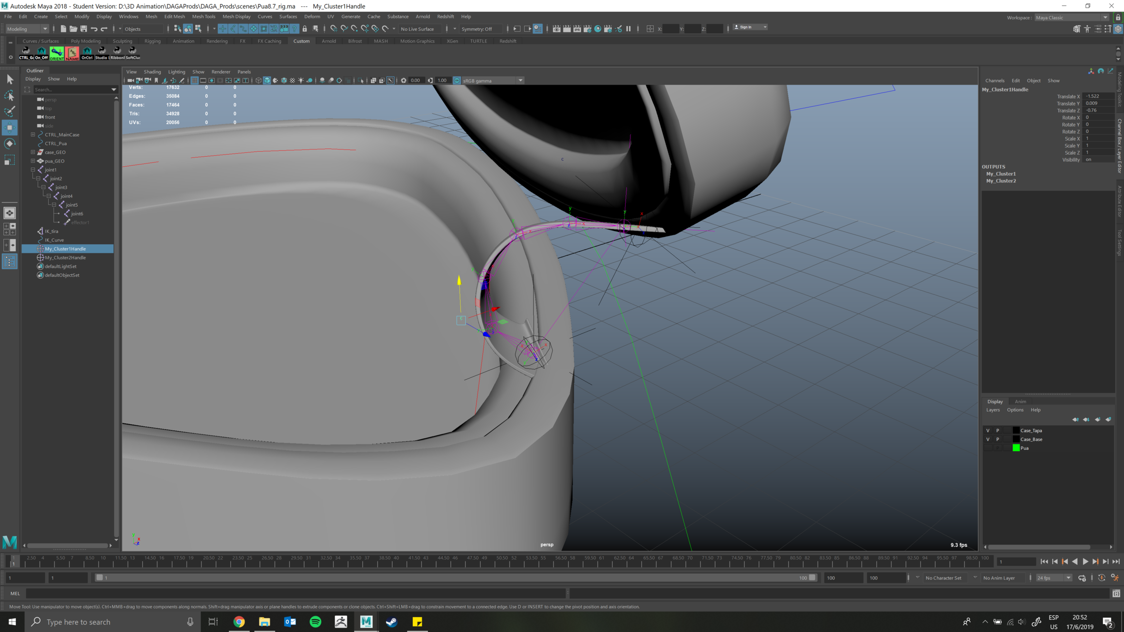Toggle viewport grid display icon
The height and width of the screenshot is (632, 1124).
pyautogui.click(x=194, y=81)
